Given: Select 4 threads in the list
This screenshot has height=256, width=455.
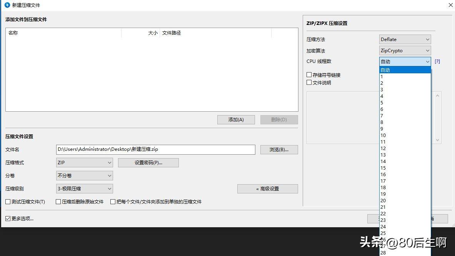Looking at the screenshot, I should 405,96.
